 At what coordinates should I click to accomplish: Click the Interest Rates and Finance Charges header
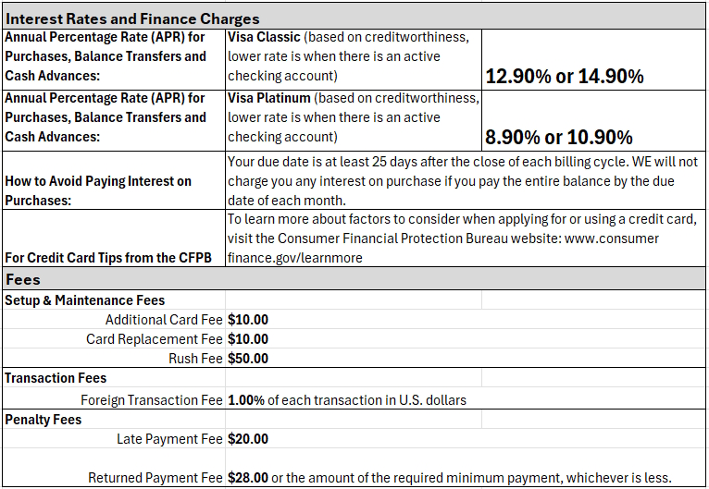click(132, 18)
